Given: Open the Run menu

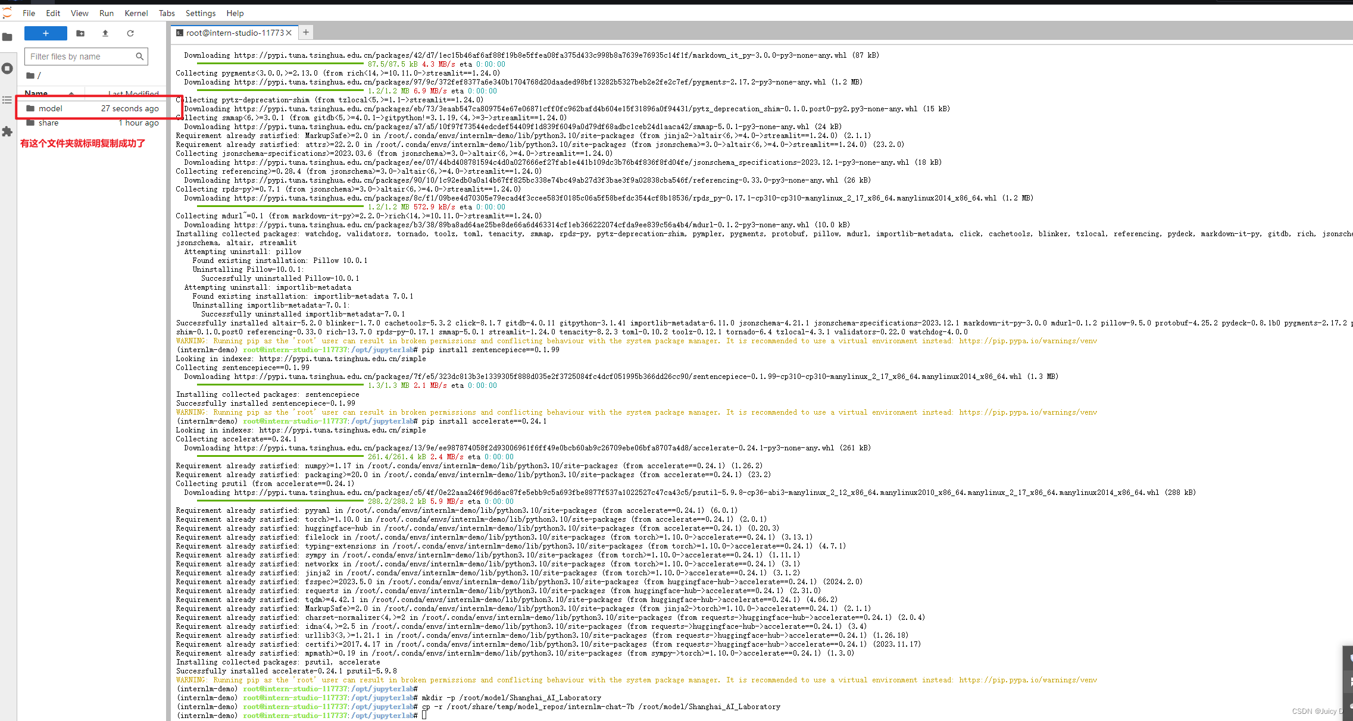Looking at the screenshot, I should pos(107,13).
